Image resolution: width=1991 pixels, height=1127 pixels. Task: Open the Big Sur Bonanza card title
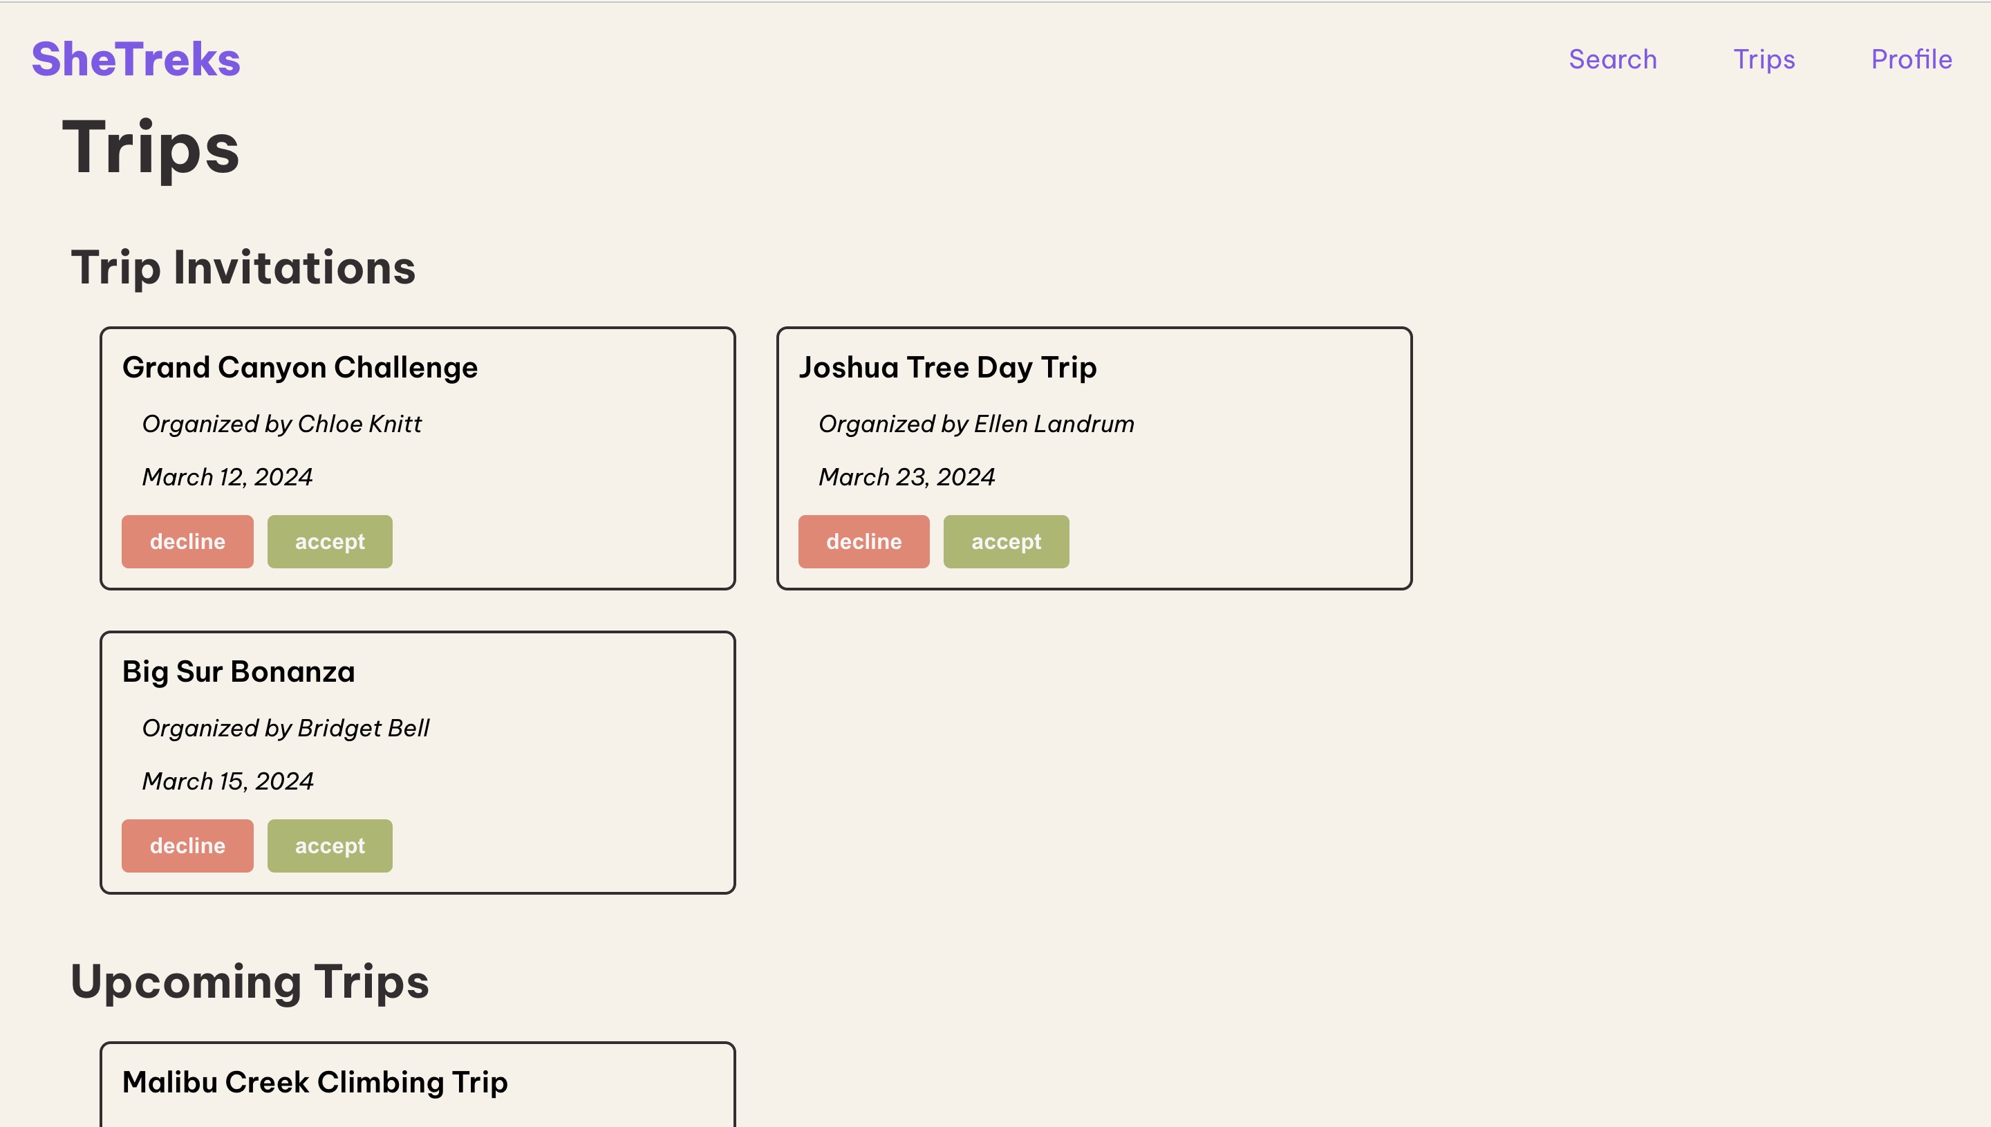tap(239, 672)
